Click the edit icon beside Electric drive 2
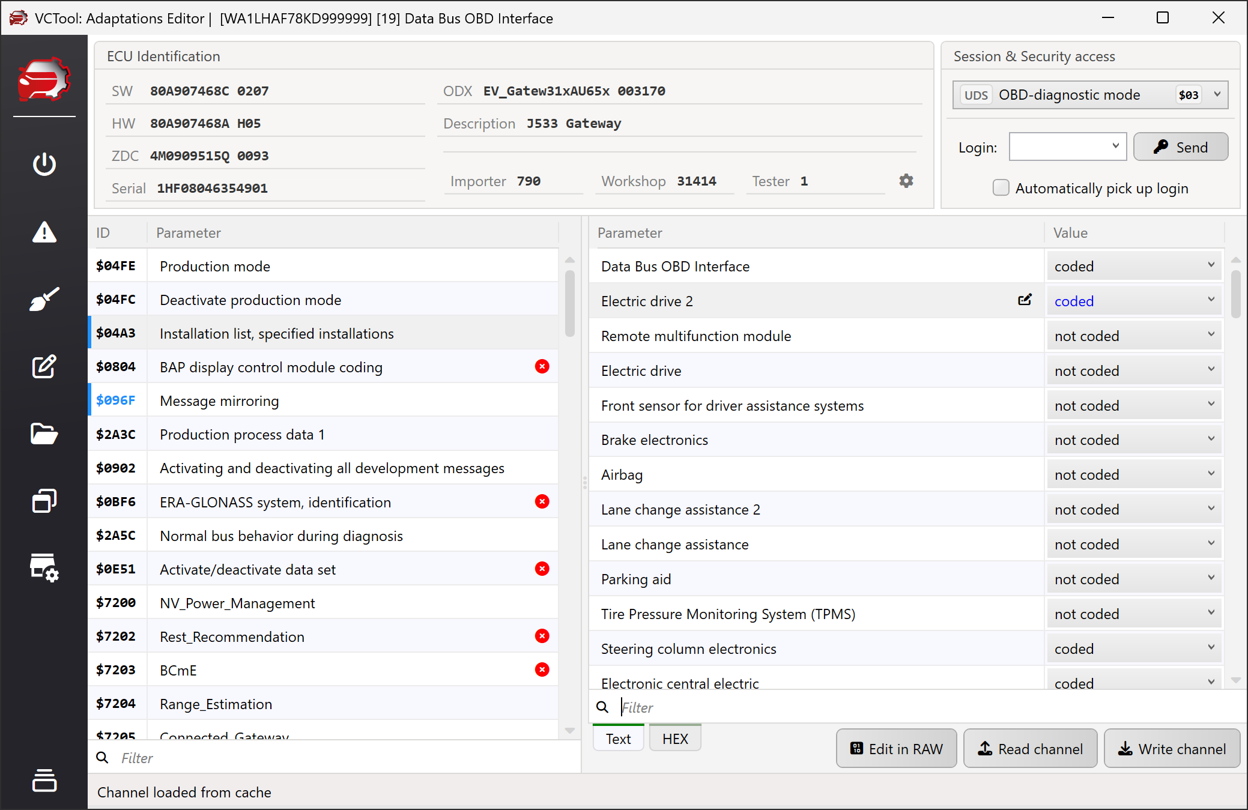 point(1025,300)
